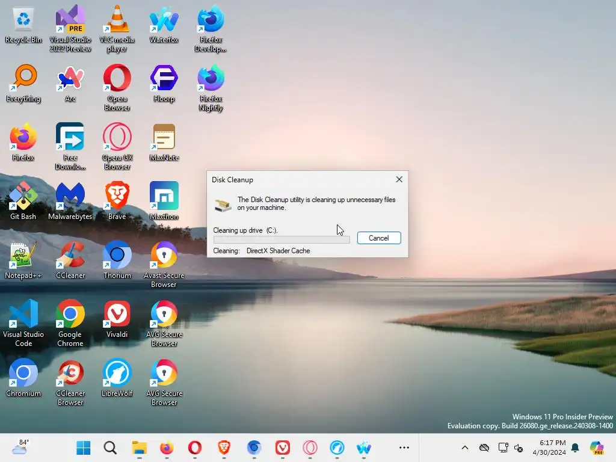
Task: Click the Disk Cleanup broom icon
Action: coord(223,205)
